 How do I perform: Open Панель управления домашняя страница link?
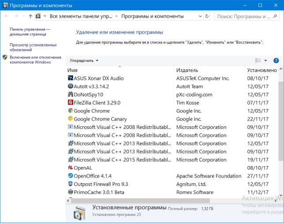(x=30, y=32)
